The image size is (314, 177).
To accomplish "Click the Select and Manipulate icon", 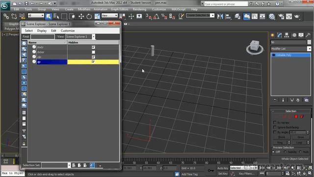I will [x=131, y=16].
